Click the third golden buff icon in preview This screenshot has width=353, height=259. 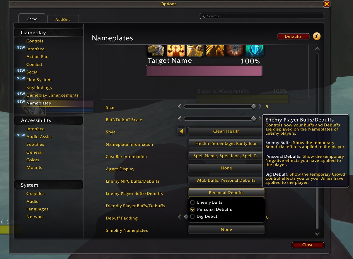click(195, 51)
